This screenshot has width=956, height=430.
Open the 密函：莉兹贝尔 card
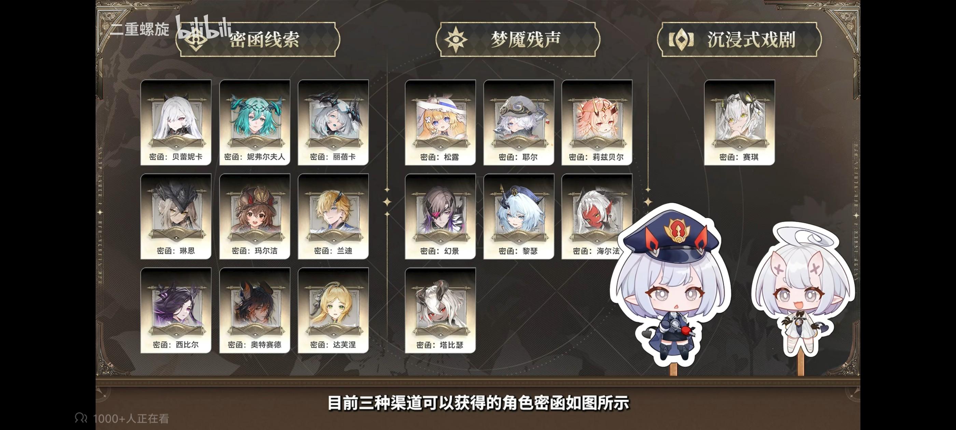point(597,123)
